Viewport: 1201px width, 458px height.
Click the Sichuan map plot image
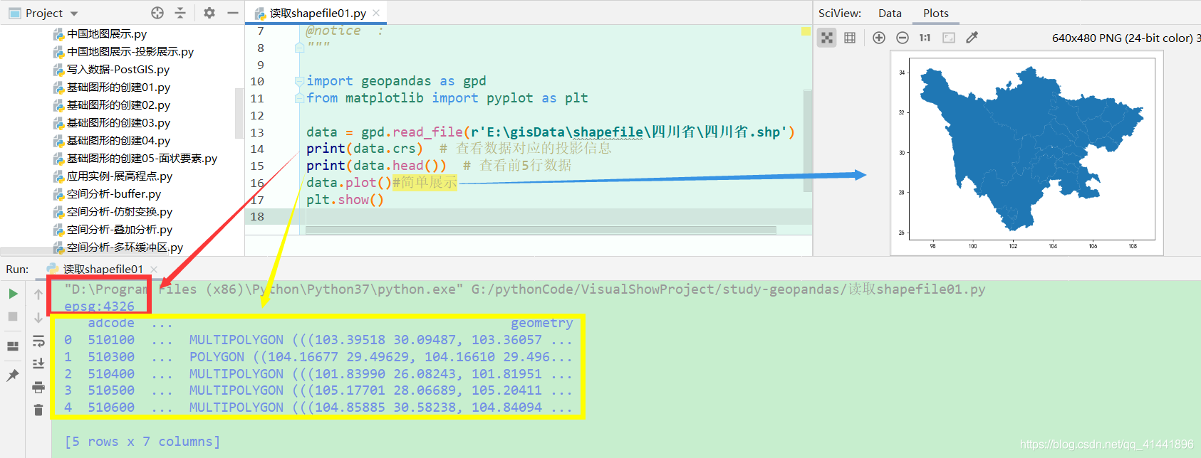point(1026,152)
